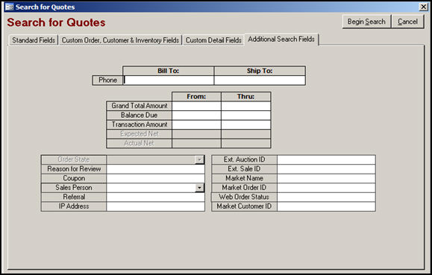Screen dimensions: 432x275
Task: Click Balance Due From field
Action: [196, 116]
